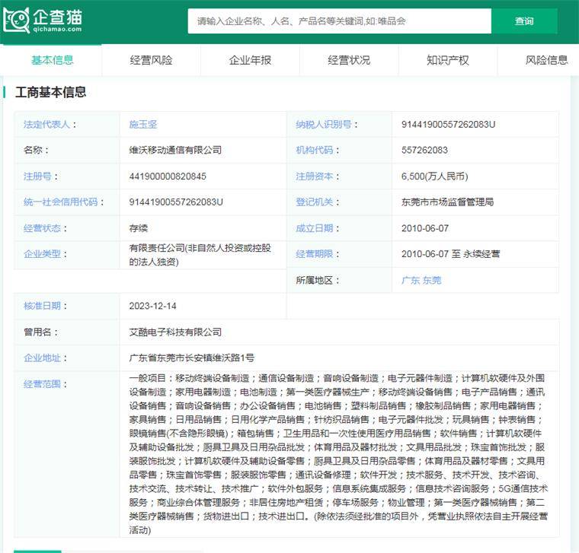Click the 经营期限 label
579x553 pixels.
pyautogui.click(x=314, y=254)
